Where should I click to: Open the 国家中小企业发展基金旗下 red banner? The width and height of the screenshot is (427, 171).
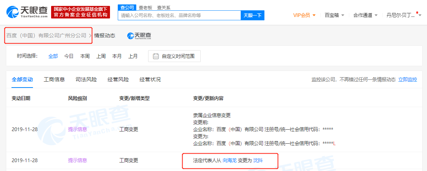pyautogui.click(x=81, y=12)
